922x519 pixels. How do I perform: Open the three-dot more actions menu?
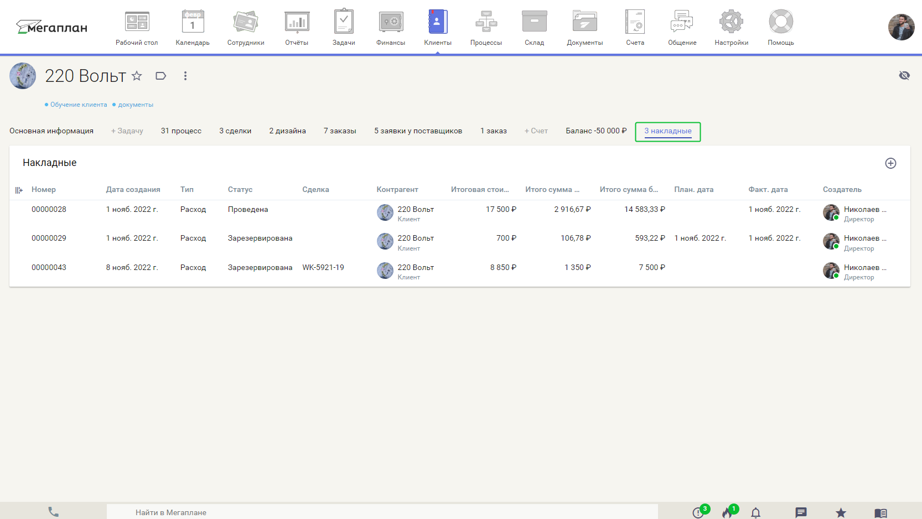pos(185,76)
